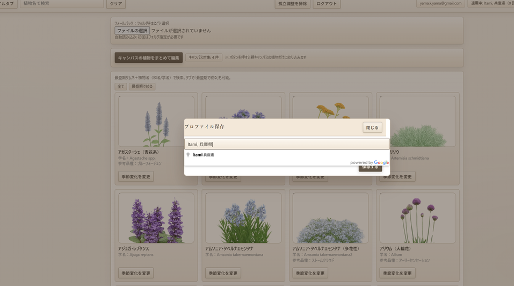The width and height of the screenshot is (514, 286).
Task: Click the ファイルが選択されていません text
Action: click(181, 31)
